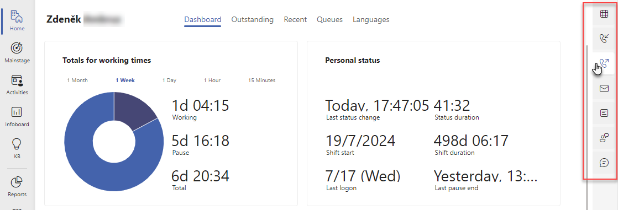Click the chat bubble icon in right panel
Screen dimensions: 618x210
(604, 162)
